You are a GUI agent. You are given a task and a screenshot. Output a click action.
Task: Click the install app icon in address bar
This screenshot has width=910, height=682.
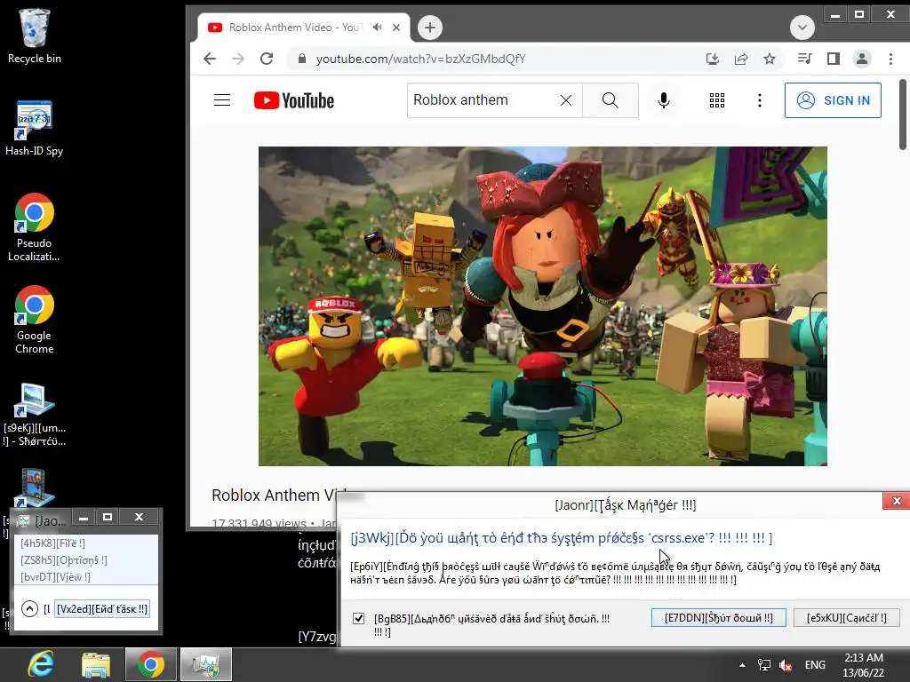coord(713,59)
